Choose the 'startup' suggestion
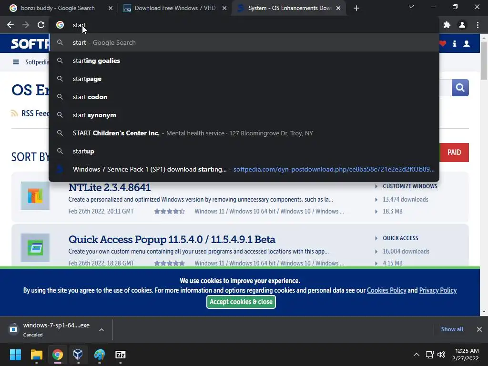Viewport: 488px width, 366px height. (244, 151)
